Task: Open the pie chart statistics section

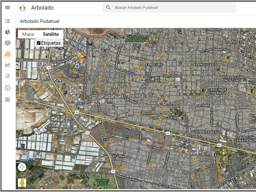Action: point(8,32)
